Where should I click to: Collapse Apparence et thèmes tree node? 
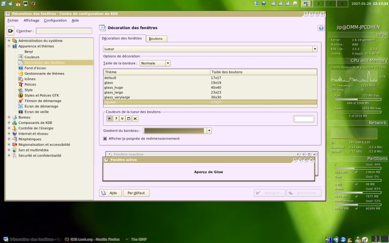9,46
